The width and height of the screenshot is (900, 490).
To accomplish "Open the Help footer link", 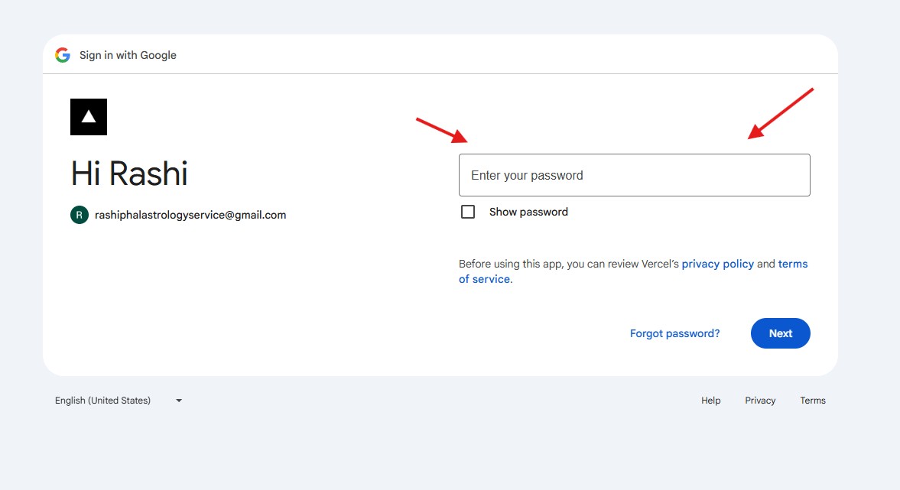I will 711,401.
